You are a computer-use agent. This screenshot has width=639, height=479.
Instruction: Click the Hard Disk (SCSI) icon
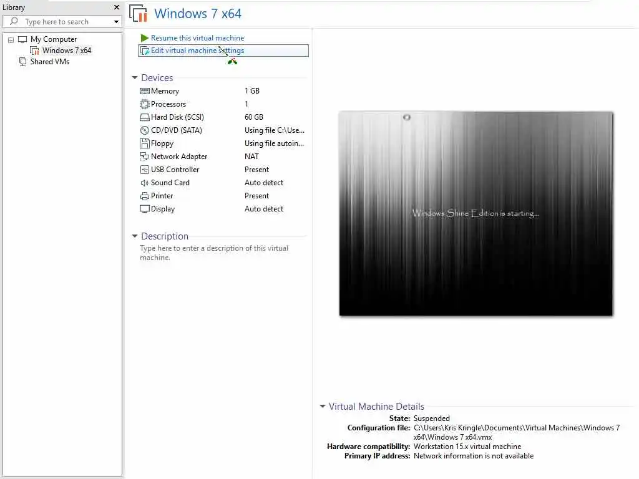pos(145,117)
